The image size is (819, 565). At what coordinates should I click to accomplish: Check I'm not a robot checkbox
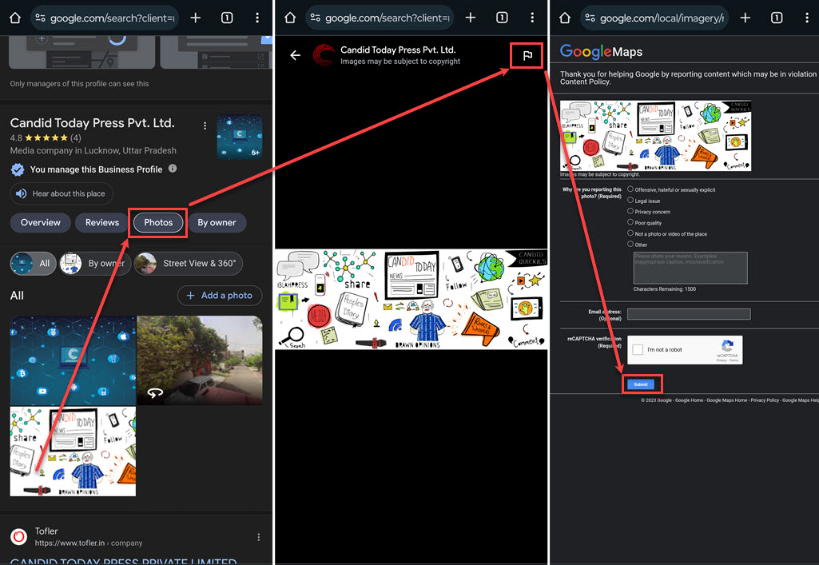click(x=638, y=349)
